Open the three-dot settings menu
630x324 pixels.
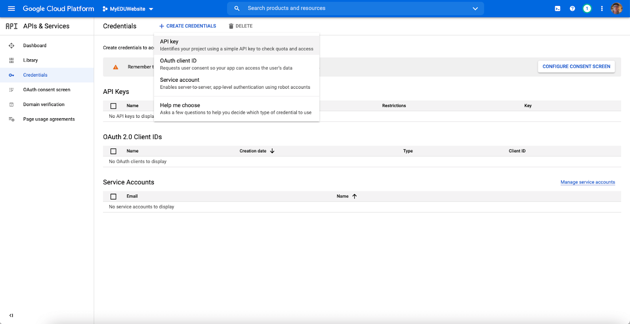602,9
